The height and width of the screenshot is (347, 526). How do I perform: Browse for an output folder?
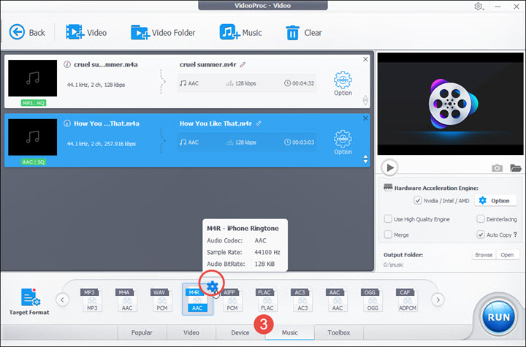coord(484,255)
